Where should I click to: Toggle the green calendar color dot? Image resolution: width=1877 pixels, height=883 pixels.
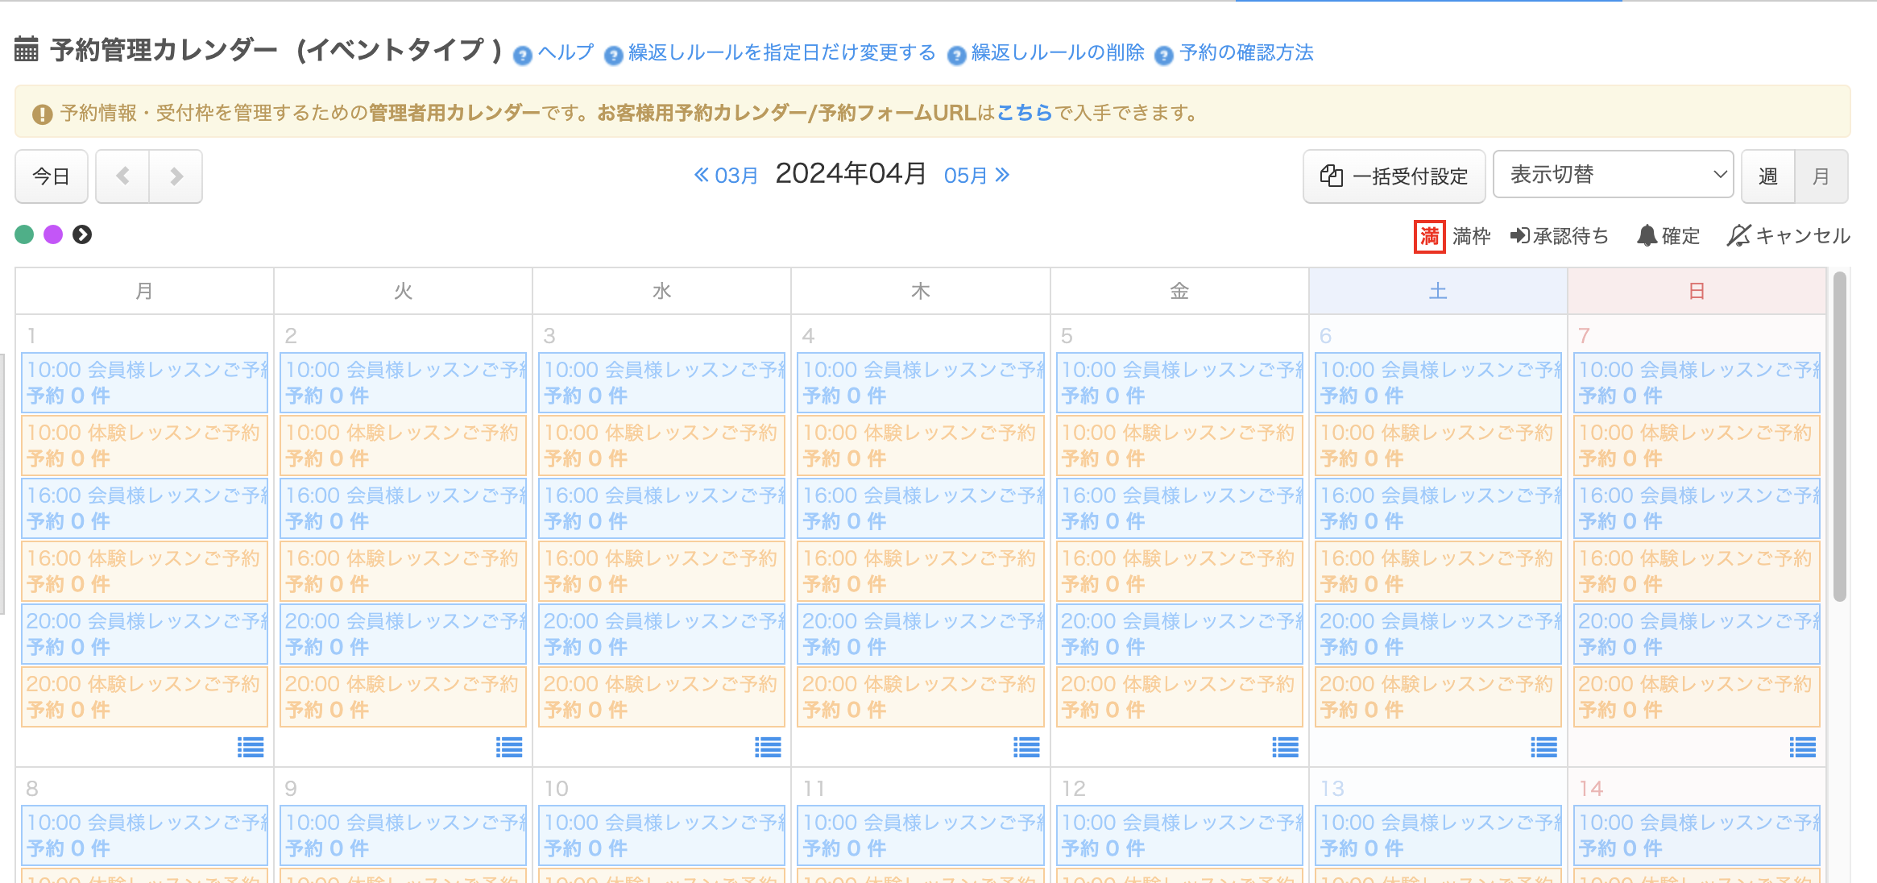(24, 234)
